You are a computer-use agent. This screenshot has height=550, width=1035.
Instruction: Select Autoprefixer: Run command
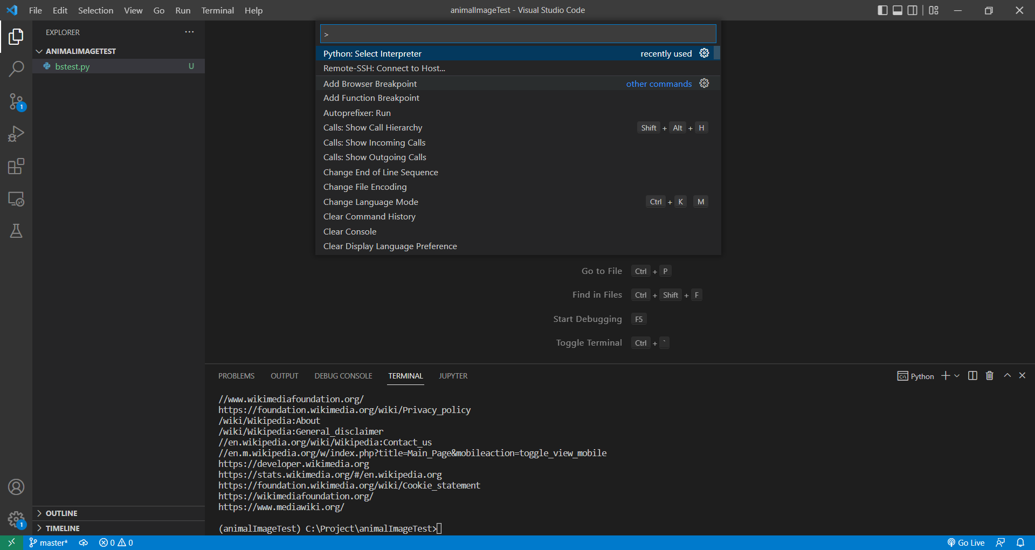[515, 113]
